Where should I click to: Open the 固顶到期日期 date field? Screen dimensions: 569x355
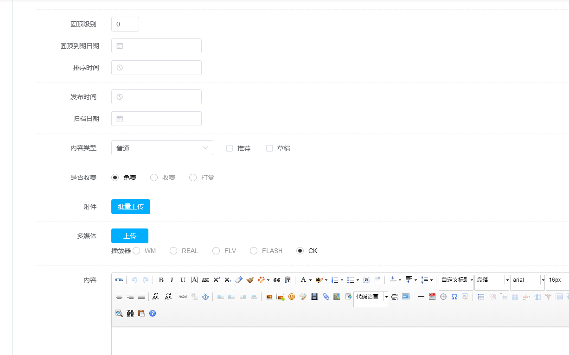pos(156,46)
